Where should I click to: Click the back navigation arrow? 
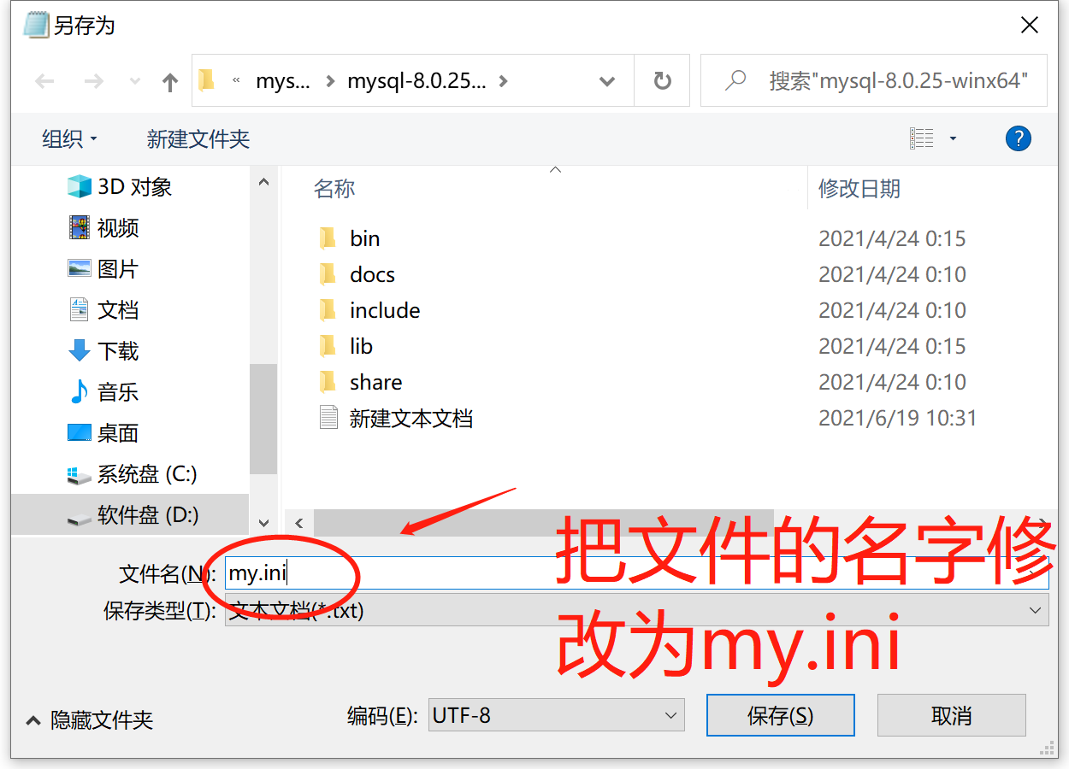[44, 80]
